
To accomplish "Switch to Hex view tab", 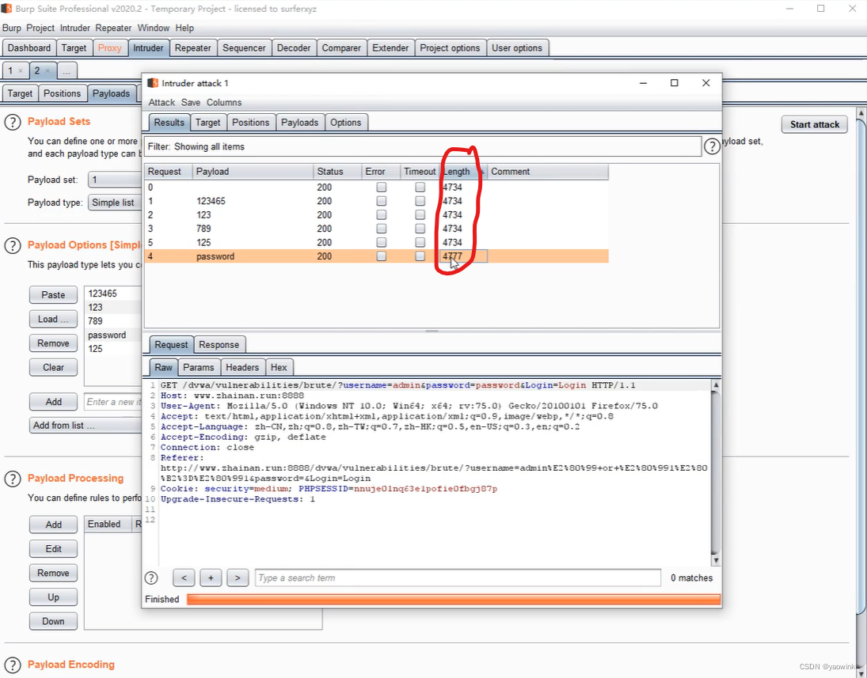I will tap(279, 367).
